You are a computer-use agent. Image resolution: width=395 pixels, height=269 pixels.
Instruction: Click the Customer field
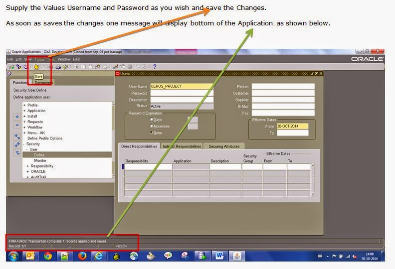click(283, 93)
